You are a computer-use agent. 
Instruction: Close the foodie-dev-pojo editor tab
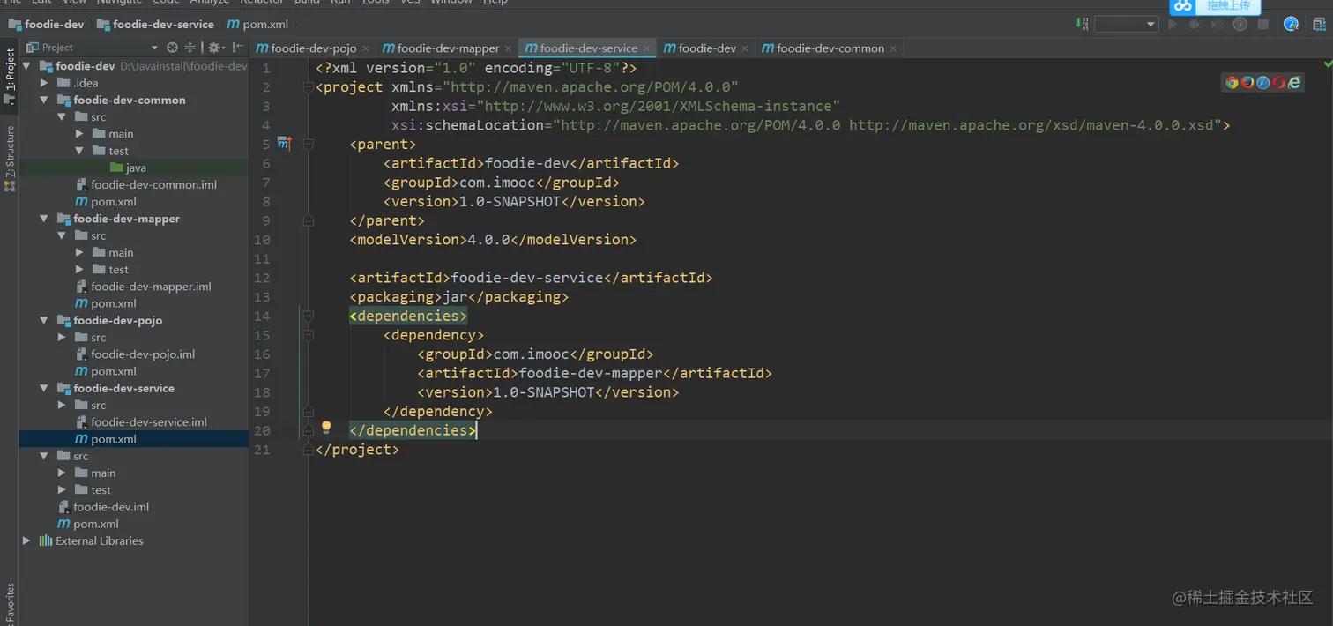pos(366,48)
